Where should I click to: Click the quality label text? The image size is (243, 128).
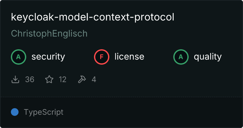point(208,57)
